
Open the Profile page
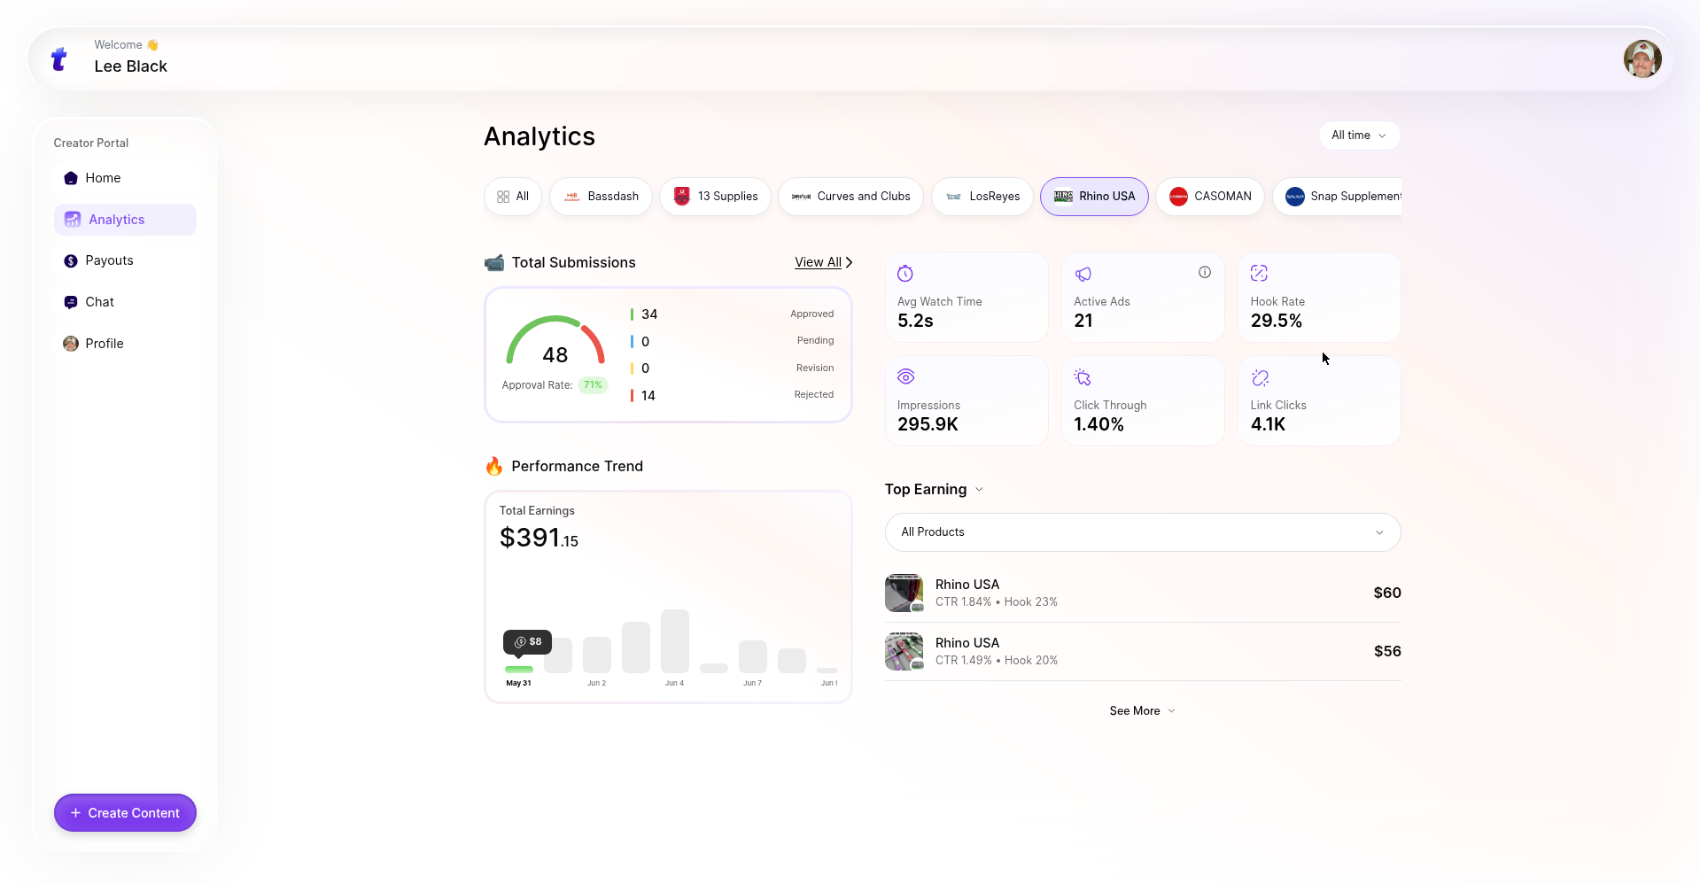click(x=125, y=344)
